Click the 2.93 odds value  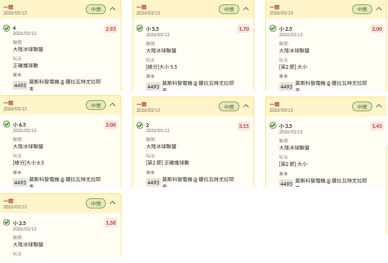(x=111, y=29)
